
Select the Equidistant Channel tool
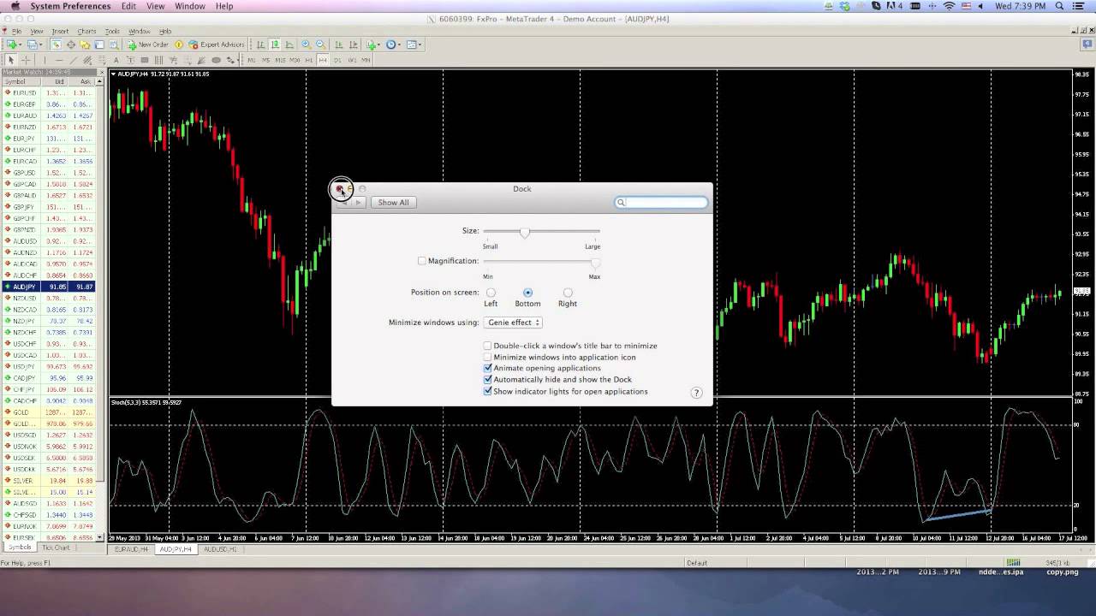coord(87,60)
